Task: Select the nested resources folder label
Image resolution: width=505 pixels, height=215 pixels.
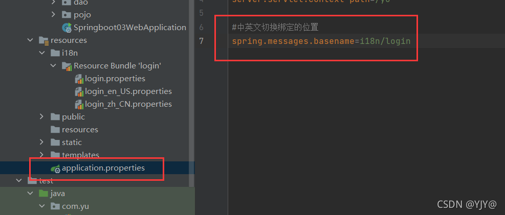Action: (x=80, y=130)
